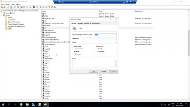This screenshot has width=190, height=107.
Task: Click the Description input field
Action: pyautogui.click(x=100, y=39)
